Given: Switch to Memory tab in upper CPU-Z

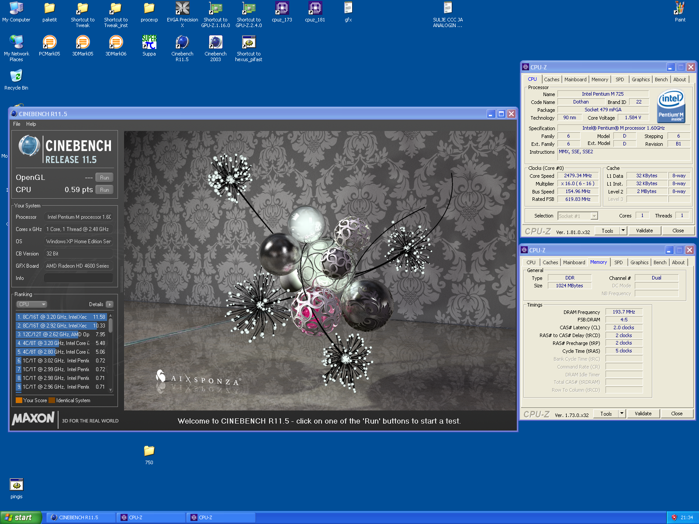Looking at the screenshot, I should 599,79.
